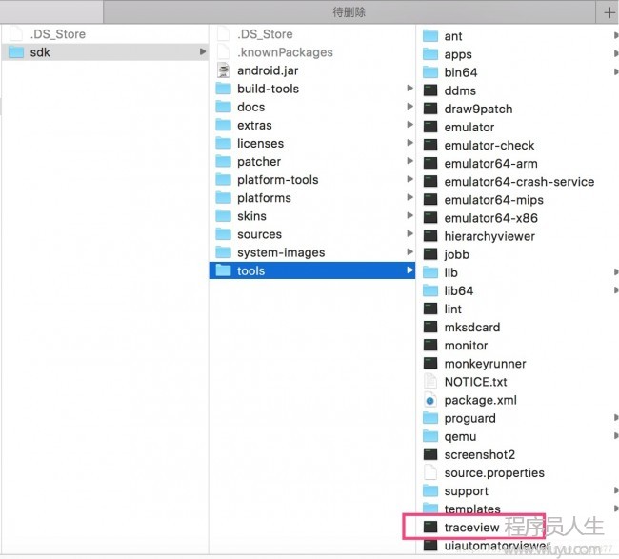
Task: Select the sdk folder icon
Action: tap(16, 52)
